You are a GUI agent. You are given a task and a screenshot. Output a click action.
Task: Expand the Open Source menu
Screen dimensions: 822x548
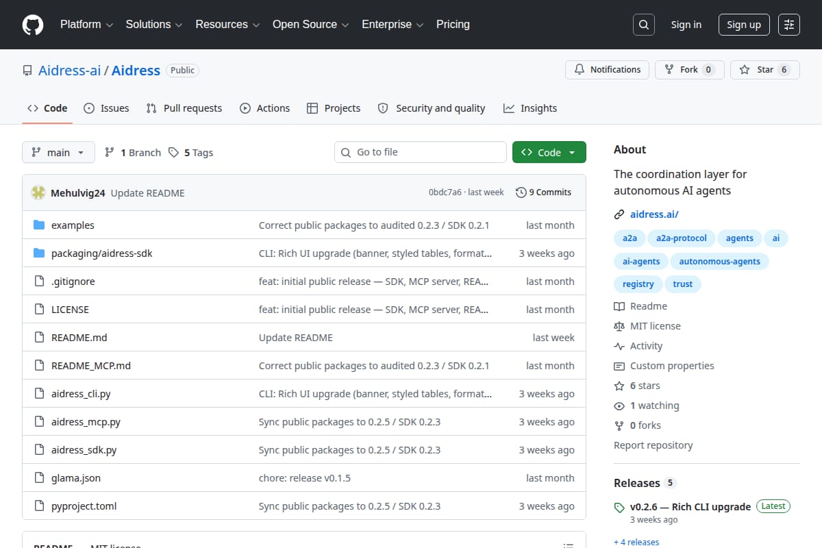(311, 25)
